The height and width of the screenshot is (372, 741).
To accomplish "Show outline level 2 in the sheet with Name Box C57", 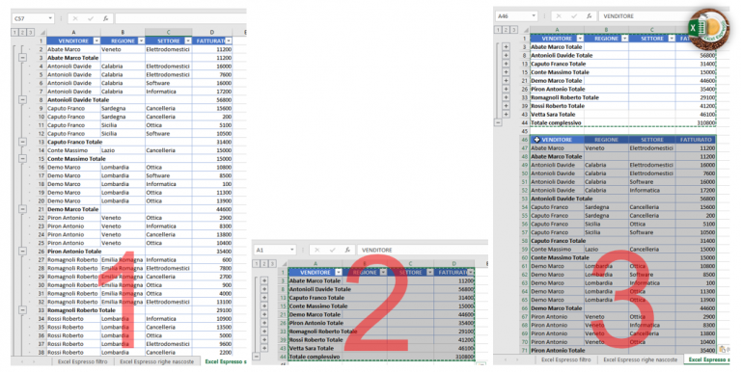I will (22, 33).
